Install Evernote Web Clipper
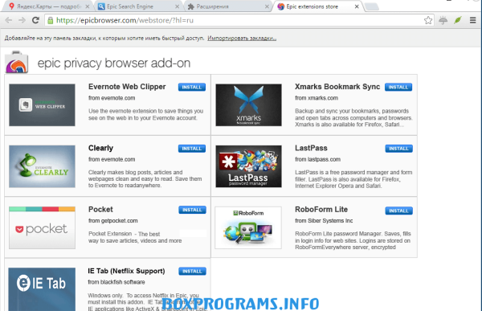The image size is (482, 311). (192, 87)
